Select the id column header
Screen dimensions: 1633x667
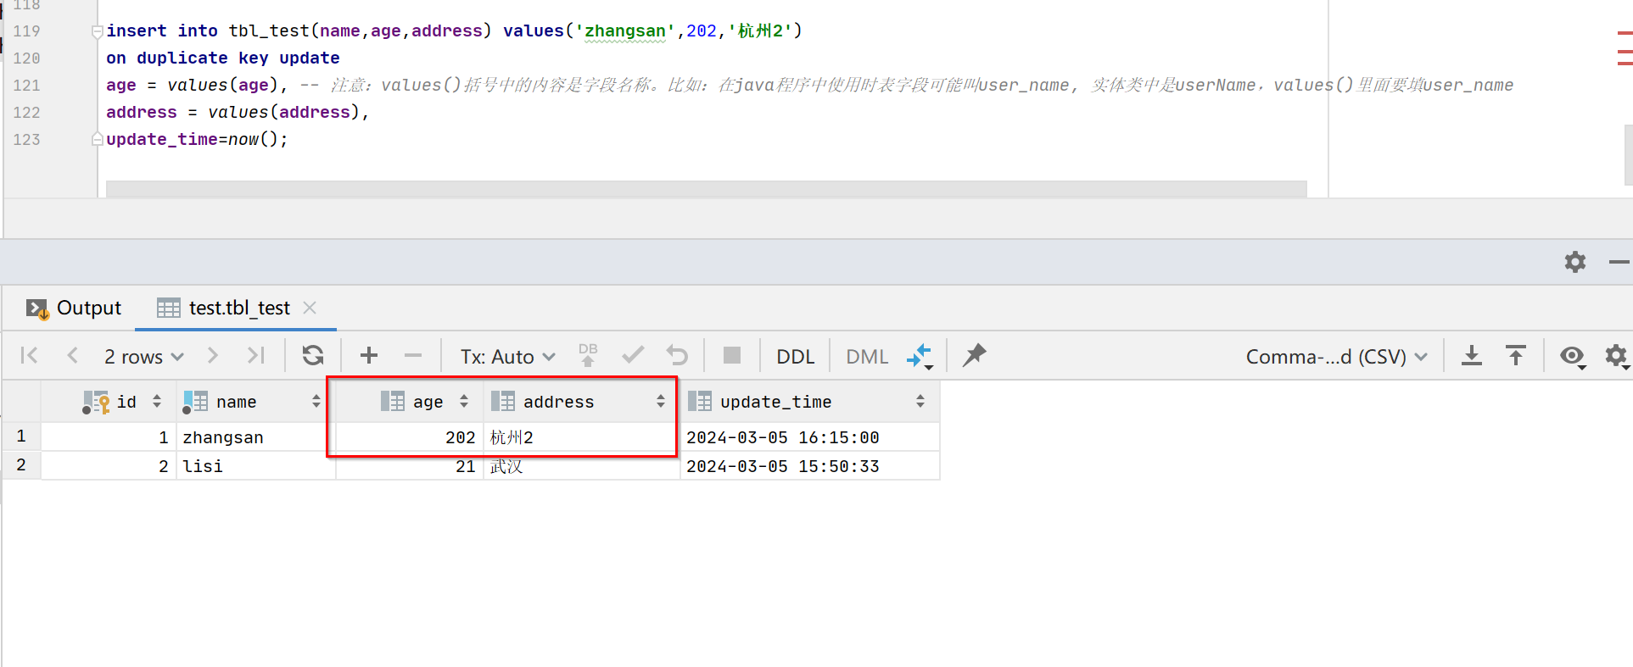pyautogui.click(x=109, y=402)
